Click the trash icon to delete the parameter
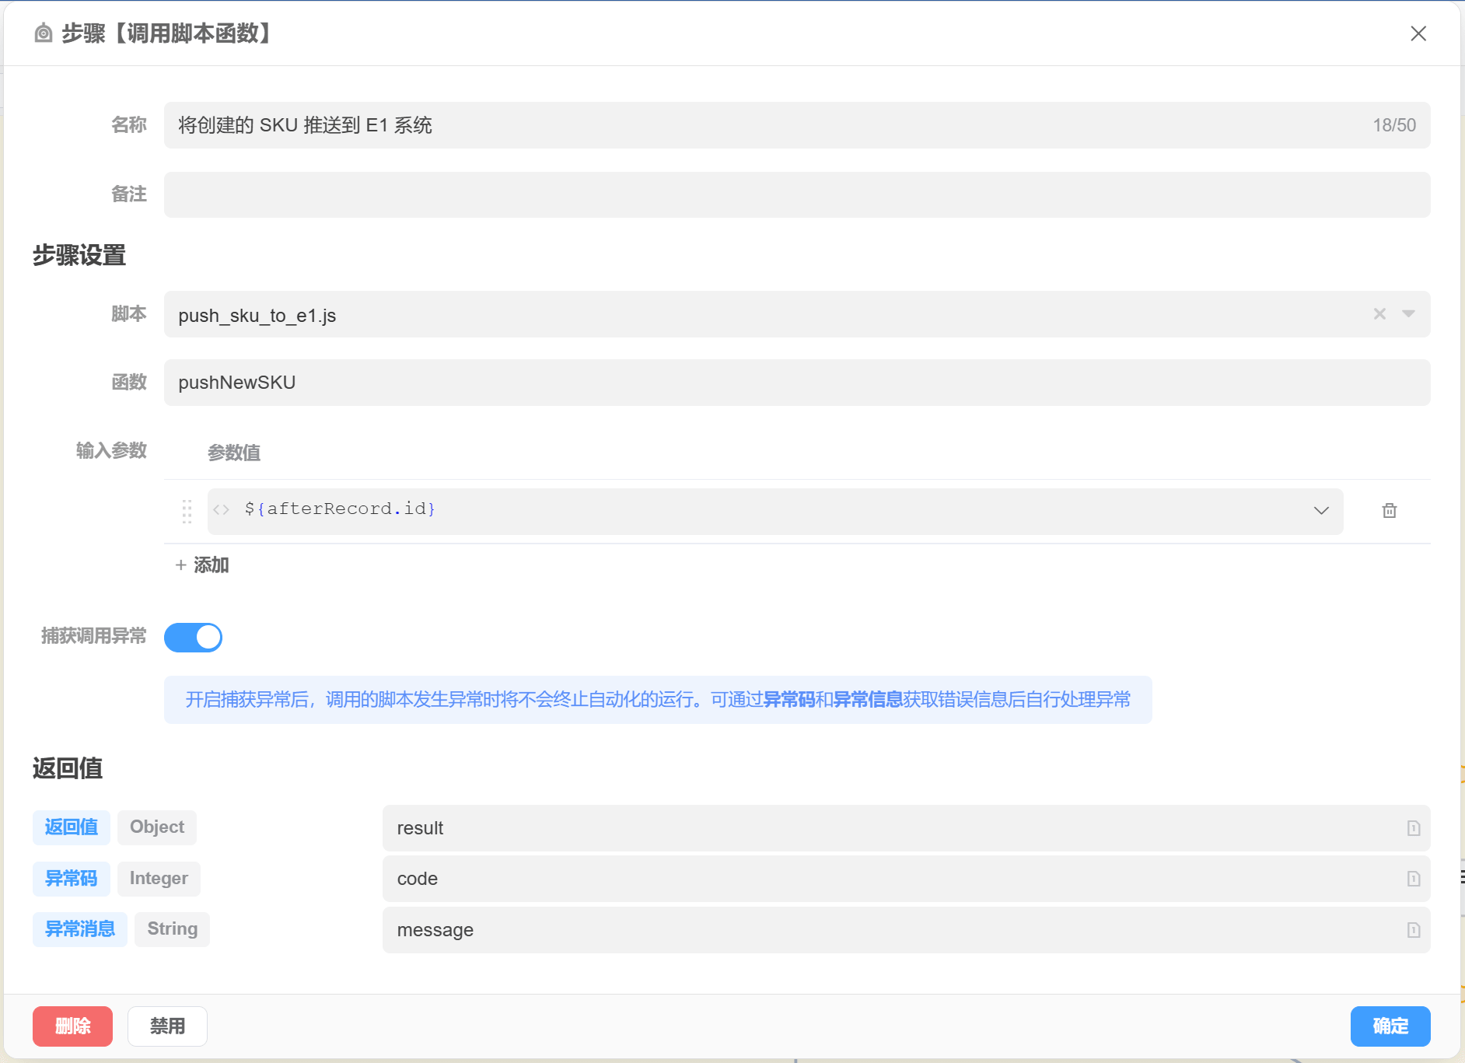The width and height of the screenshot is (1465, 1063). tap(1389, 511)
